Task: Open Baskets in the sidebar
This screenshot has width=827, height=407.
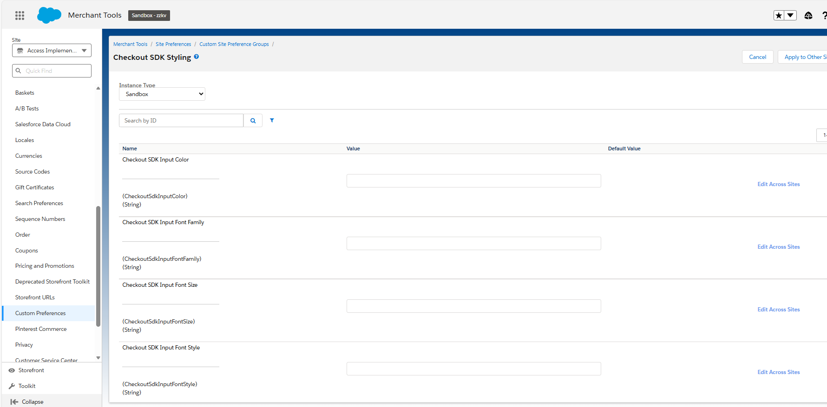Action: click(25, 93)
